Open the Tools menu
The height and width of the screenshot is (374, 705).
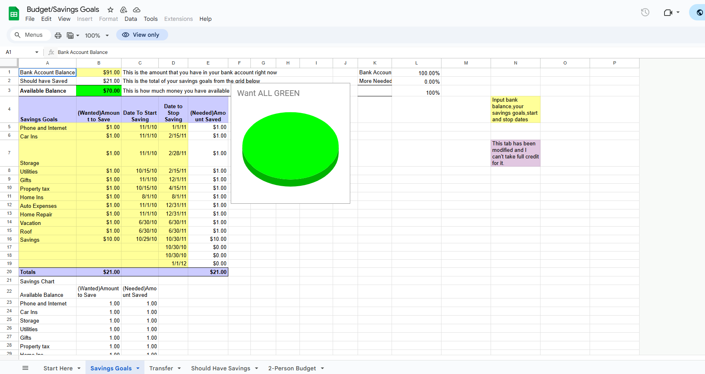(151, 19)
